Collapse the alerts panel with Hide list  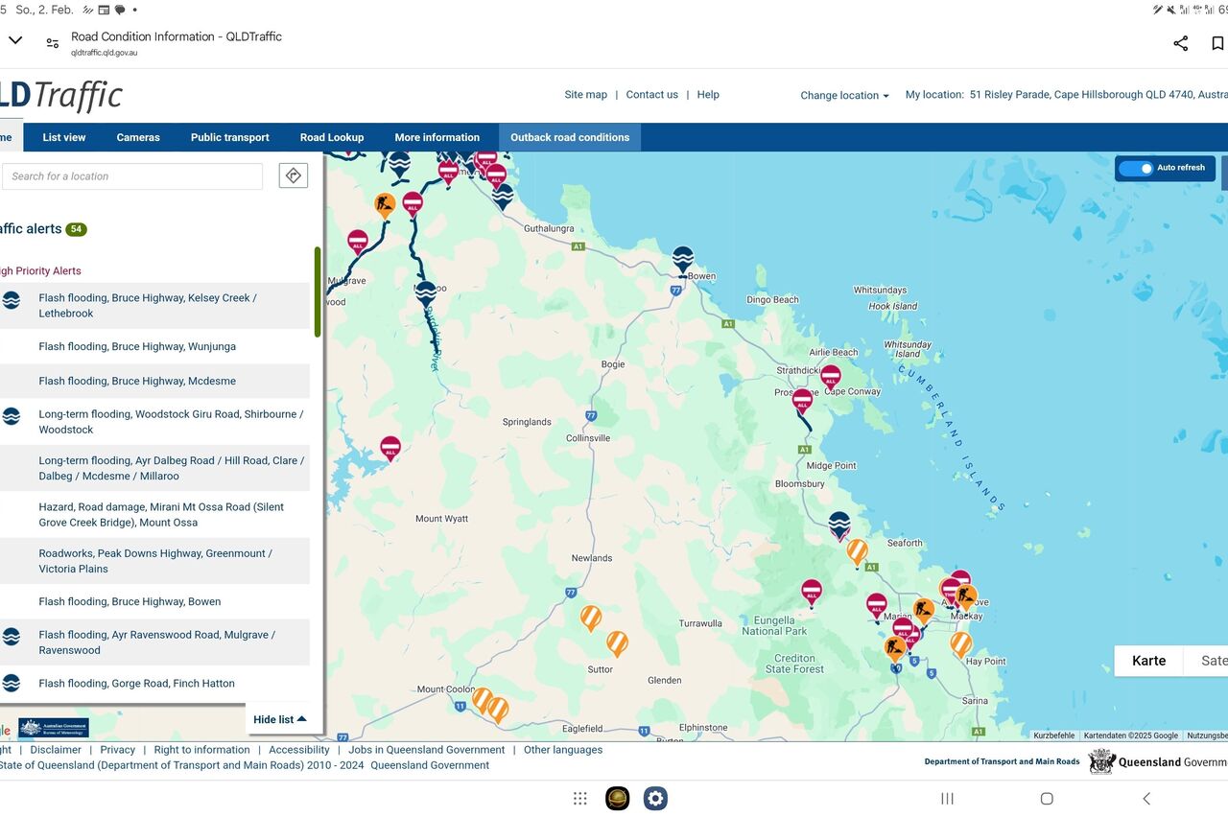click(x=280, y=719)
